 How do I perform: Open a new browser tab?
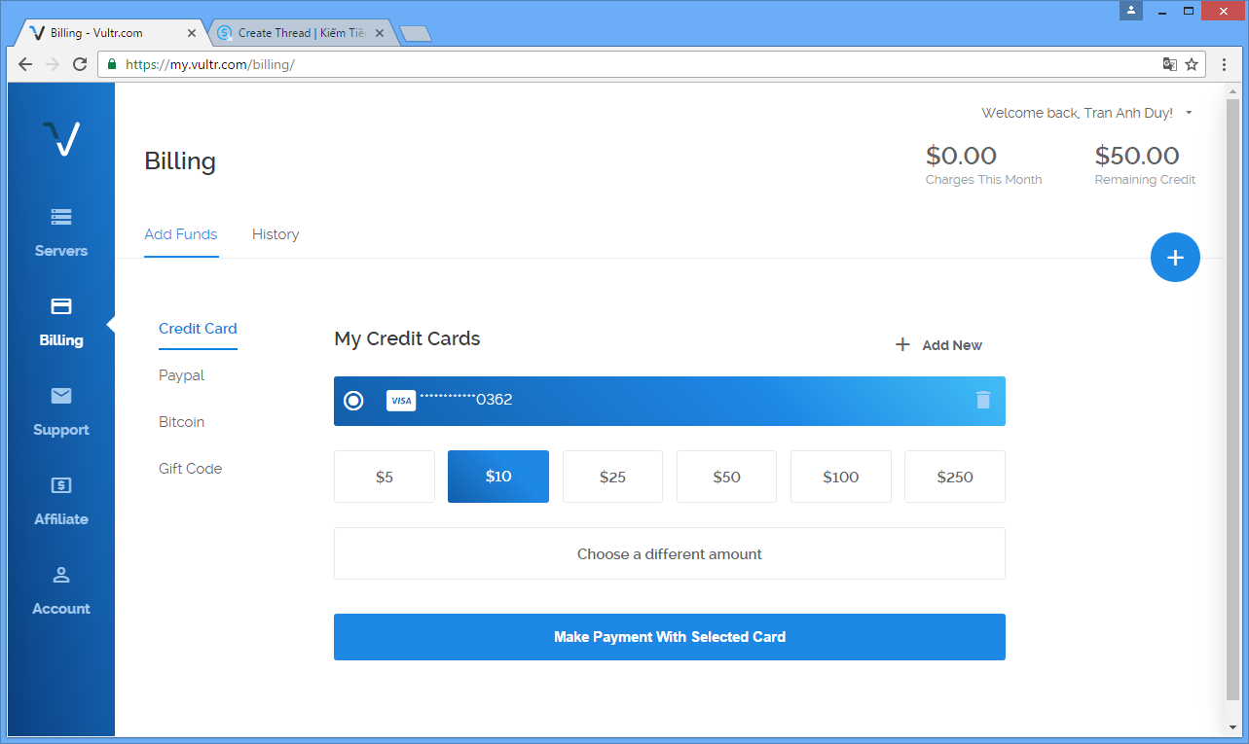point(416,34)
